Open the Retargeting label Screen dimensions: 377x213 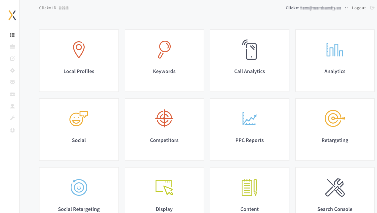(x=335, y=140)
